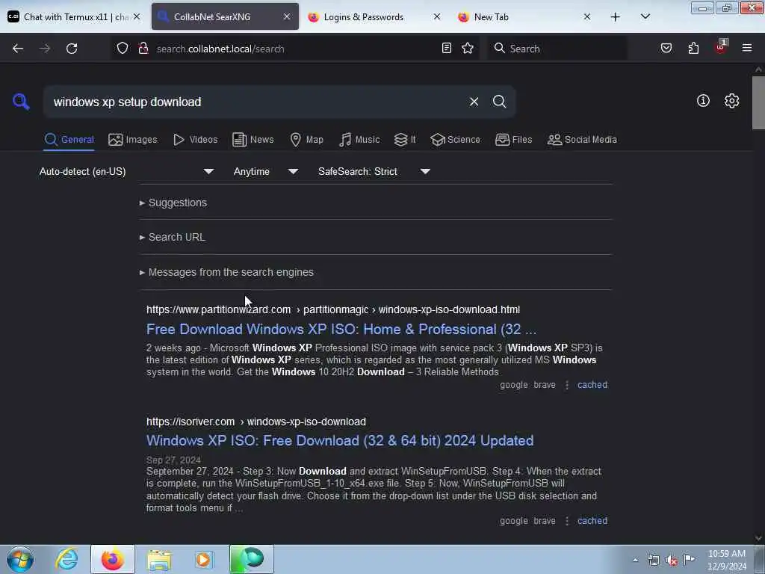This screenshot has width=765, height=574.
Task: Reload the current page
Action: coord(72,49)
